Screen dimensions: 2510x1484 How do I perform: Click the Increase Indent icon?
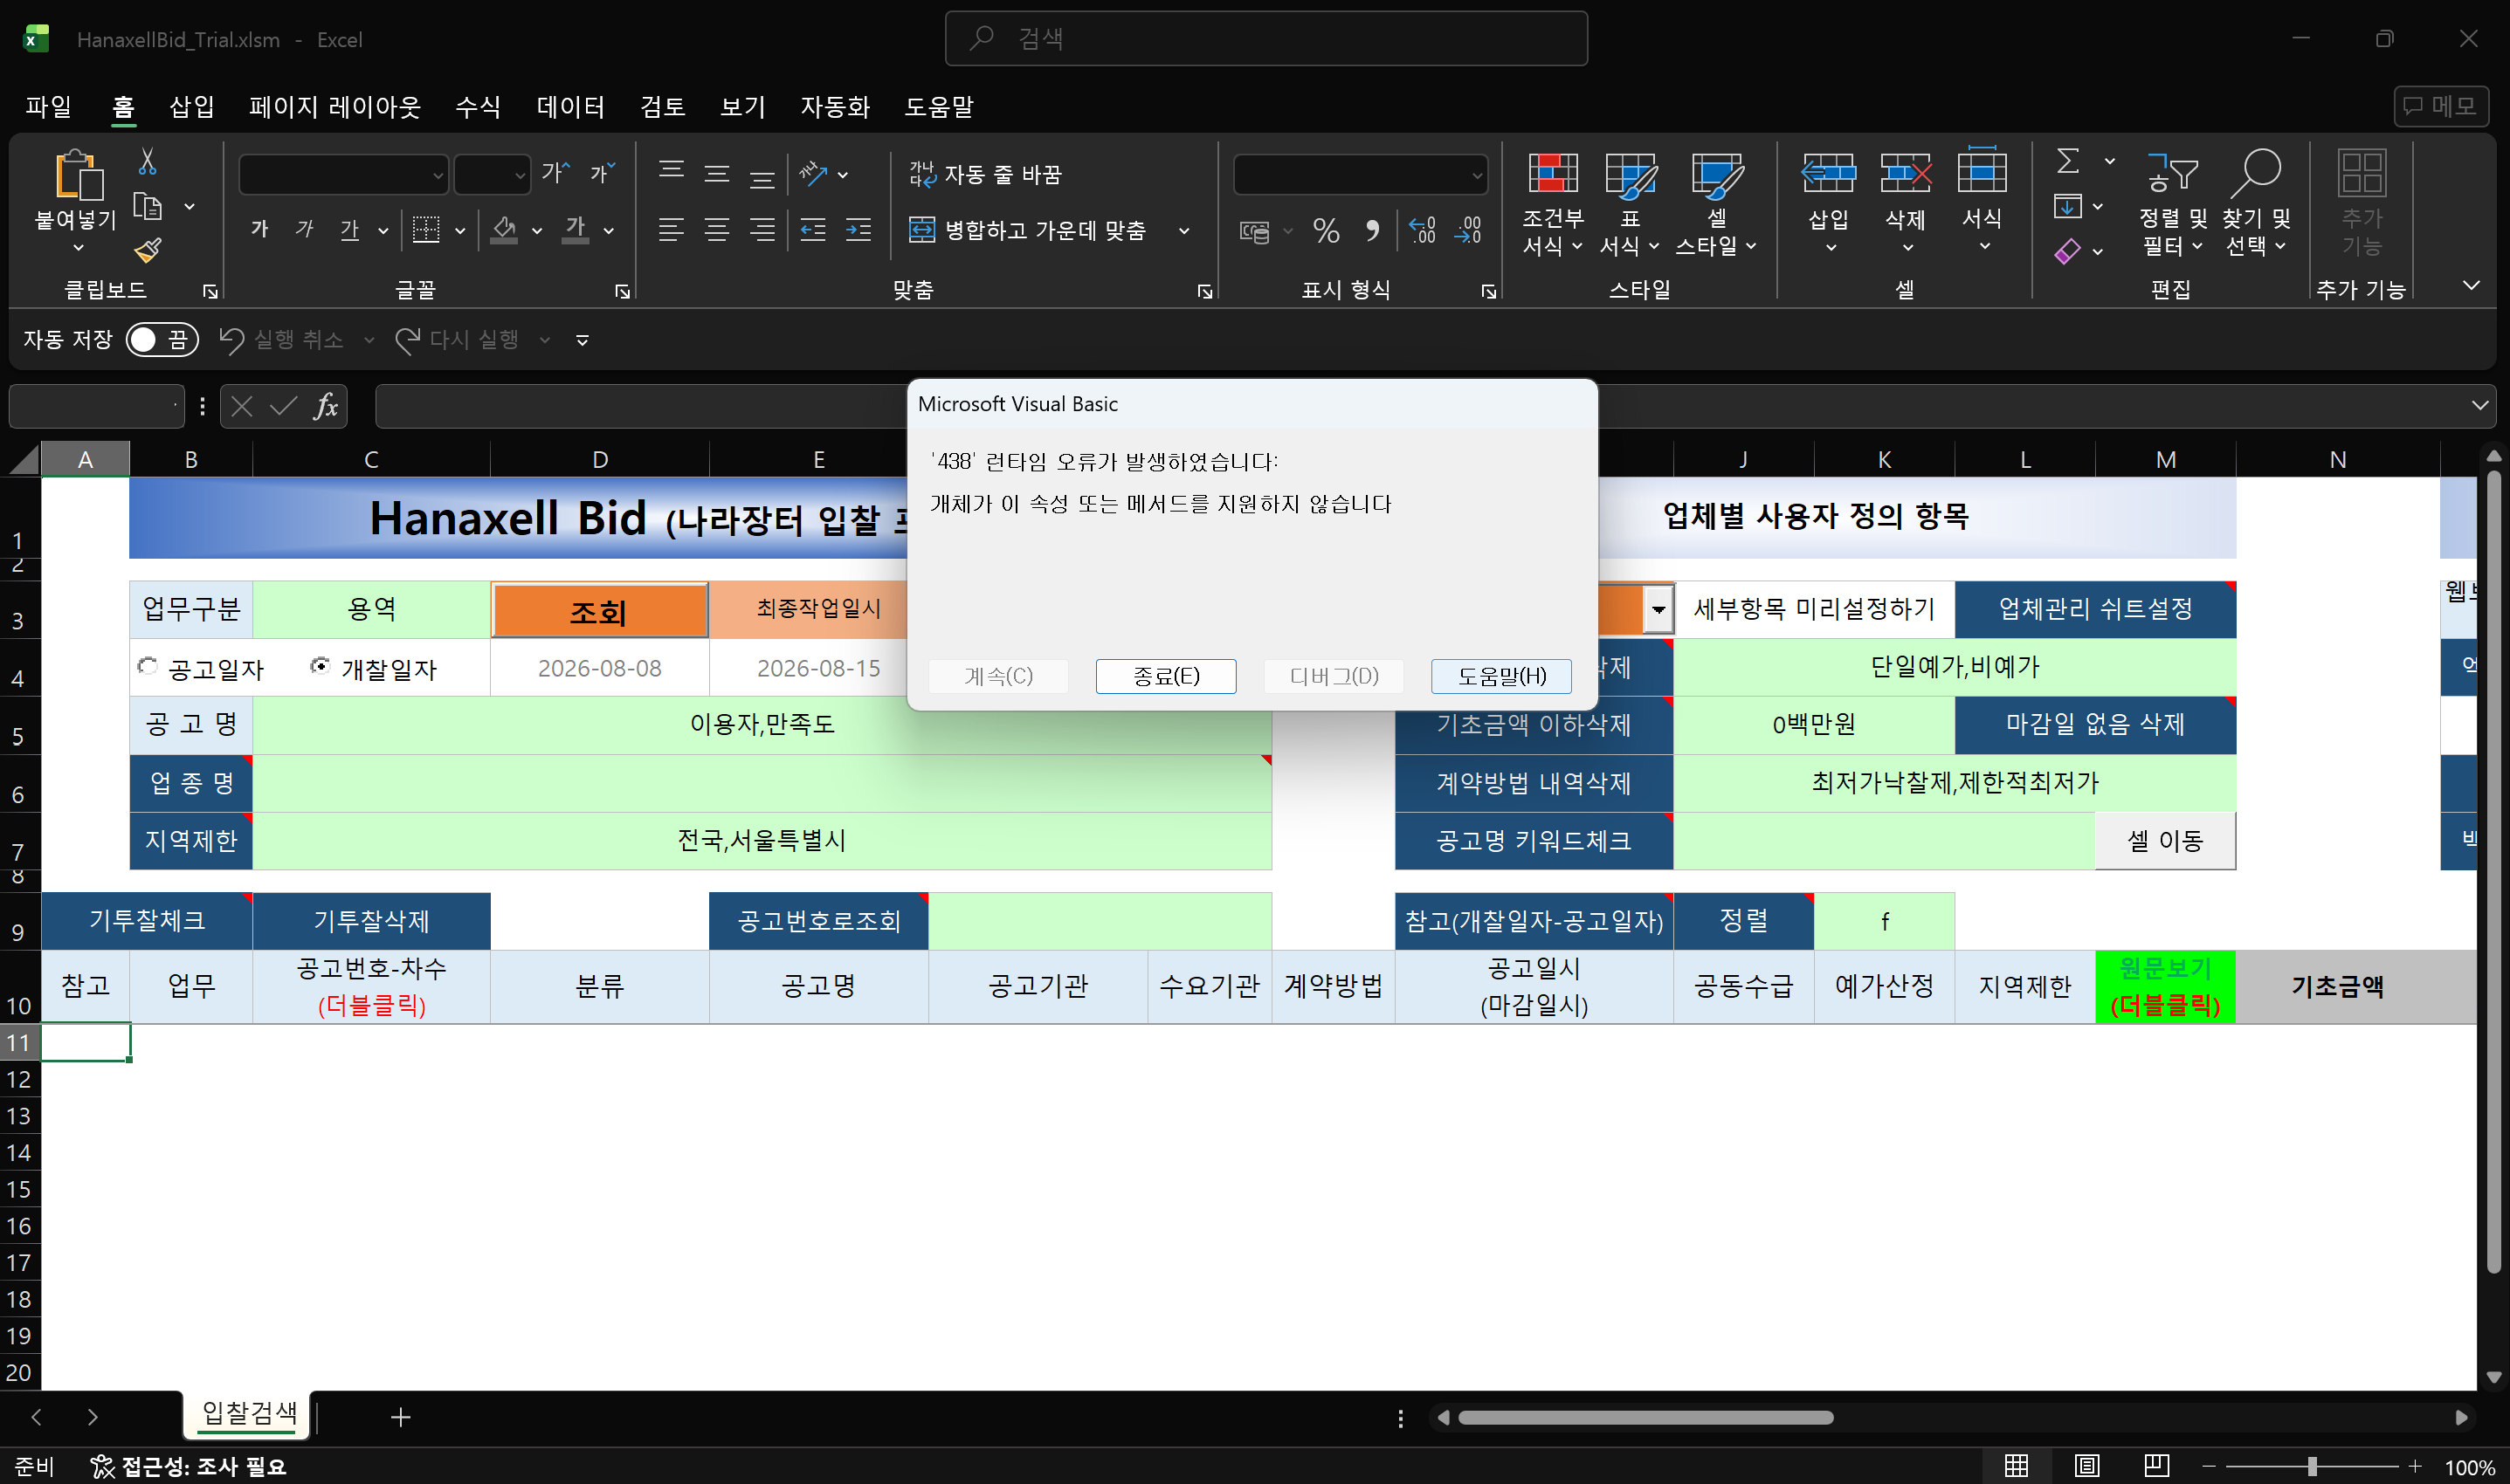(859, 230)
